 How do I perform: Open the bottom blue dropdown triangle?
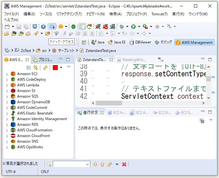tap(117, 164)
